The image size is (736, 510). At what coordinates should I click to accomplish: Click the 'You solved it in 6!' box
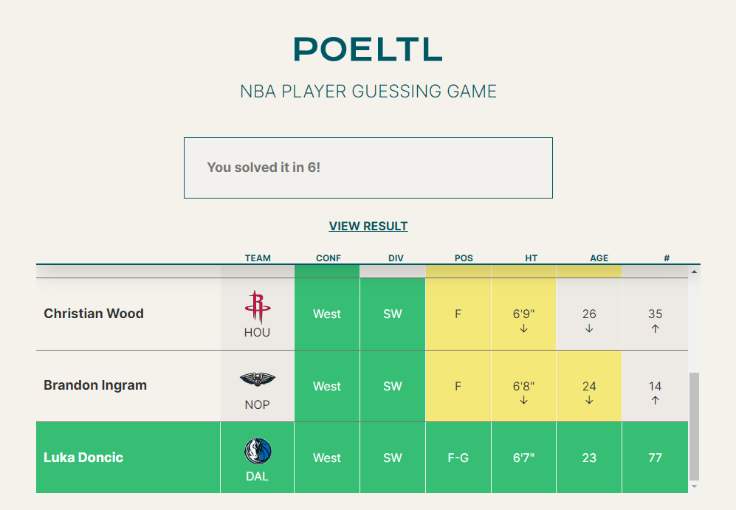(368, 168)
